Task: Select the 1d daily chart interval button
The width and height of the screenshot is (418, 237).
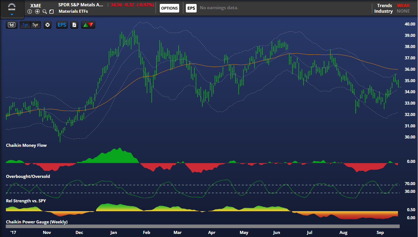Action: [11, 25]
